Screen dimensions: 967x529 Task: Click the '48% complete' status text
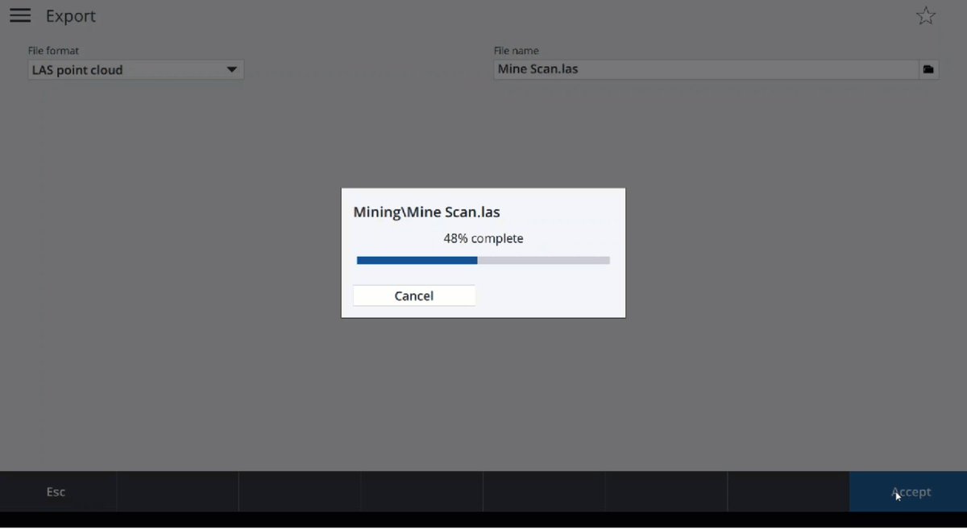click(483, 238)
